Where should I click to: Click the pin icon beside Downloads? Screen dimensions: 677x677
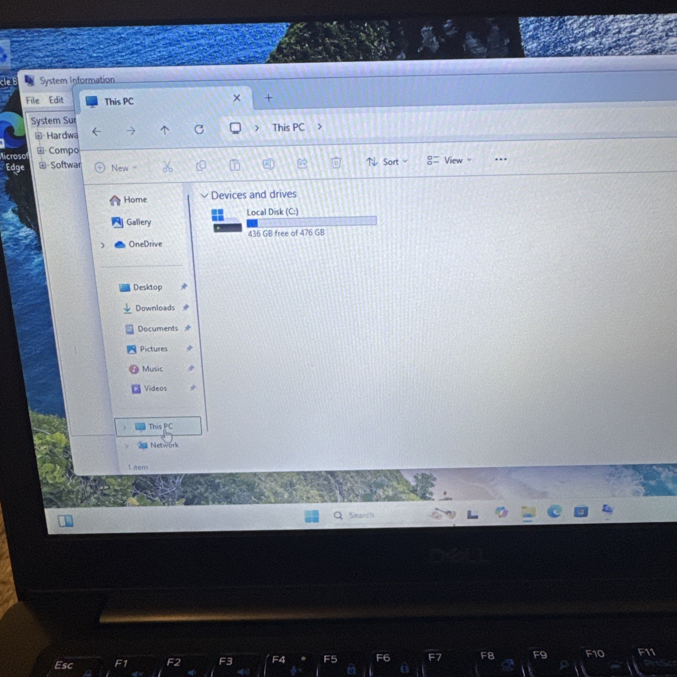[186, 307]
